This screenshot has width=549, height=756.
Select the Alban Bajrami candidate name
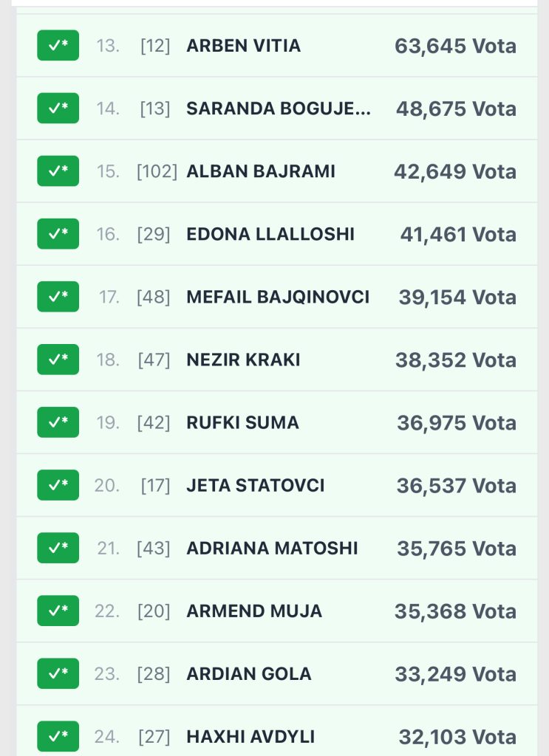tap(261, 171)
